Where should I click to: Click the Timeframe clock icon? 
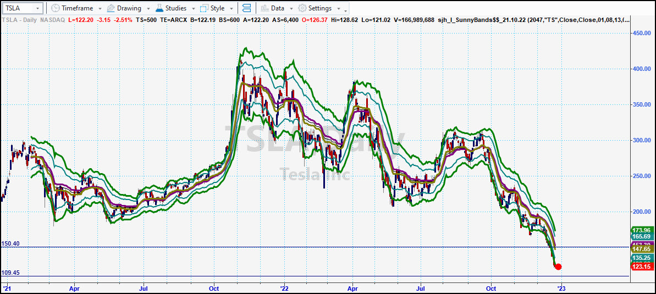point(55,8)
